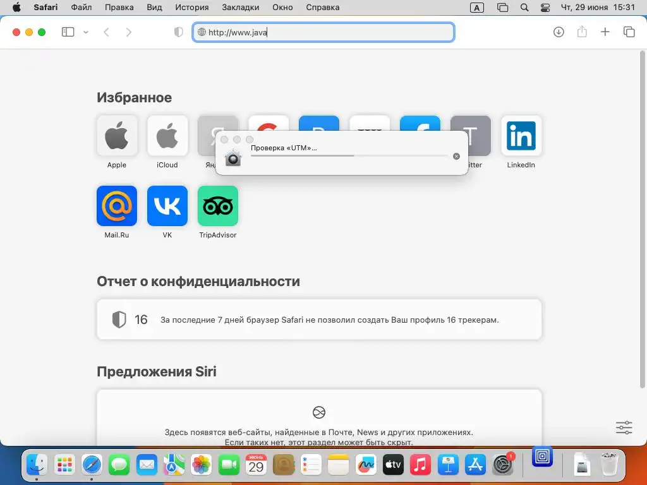Open the TripAdvisor favorite tile
The image size is (647, 485).
click(218, 206)
